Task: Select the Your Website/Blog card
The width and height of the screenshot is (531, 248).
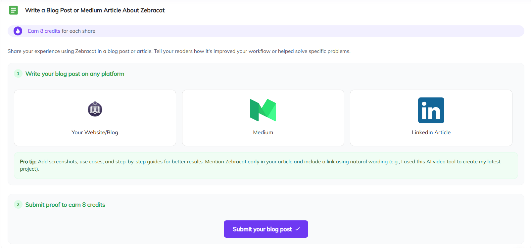Action: (95, 118)
